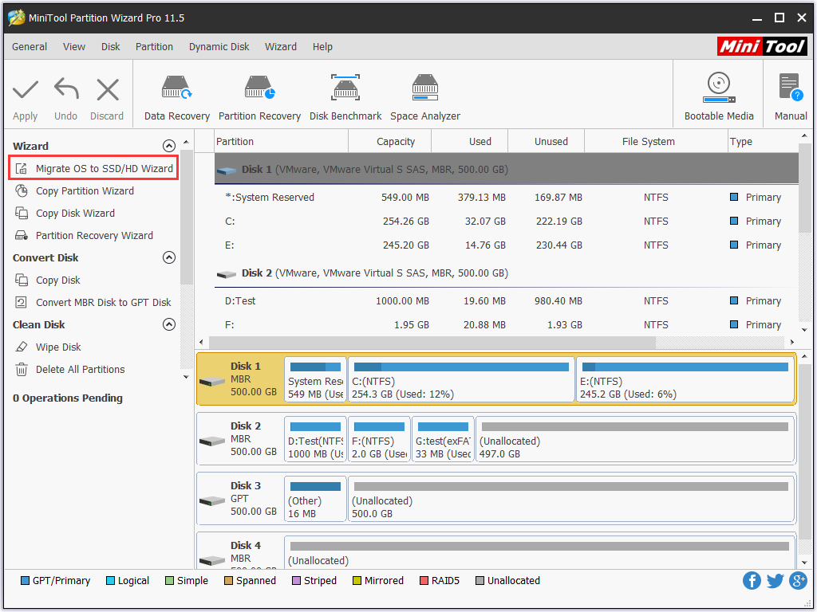This screenshot has height=612, width=817.
Task: Select C:(NTFS) block in disk map
Action: pos(461,379)
